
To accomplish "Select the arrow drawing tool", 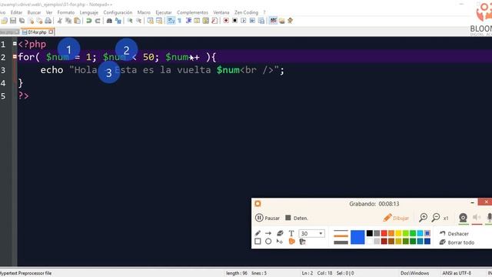I will [x=268, y=233].
